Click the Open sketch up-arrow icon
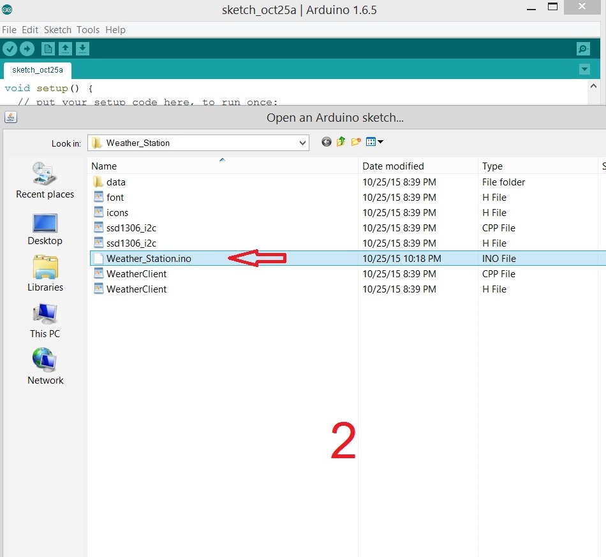The height and width of the screenshot is (557, 606). tap(65, 49)
